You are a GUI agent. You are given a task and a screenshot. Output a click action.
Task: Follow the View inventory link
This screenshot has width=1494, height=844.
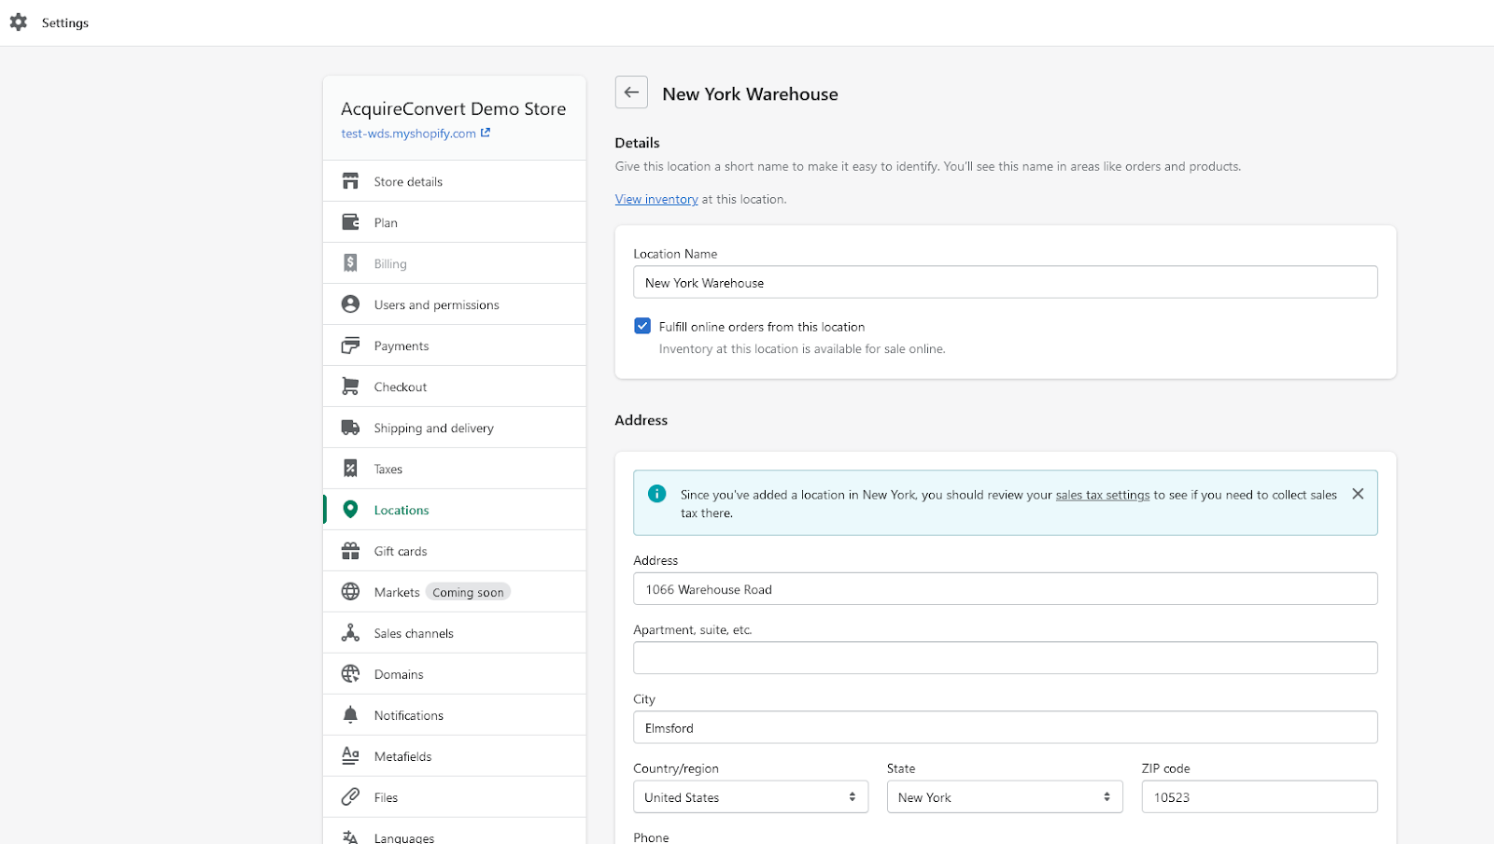point(656,199)
